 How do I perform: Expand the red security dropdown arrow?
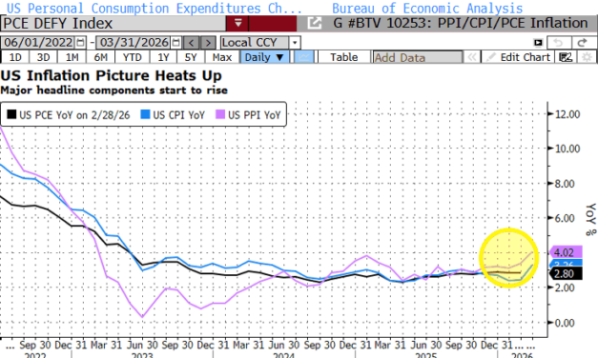coord(238,24)
